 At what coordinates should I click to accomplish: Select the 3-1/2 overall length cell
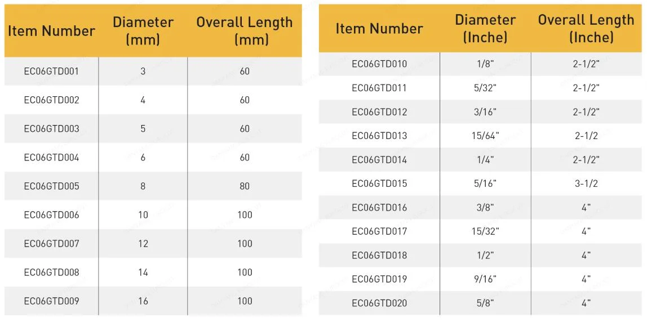pos(586,184)
